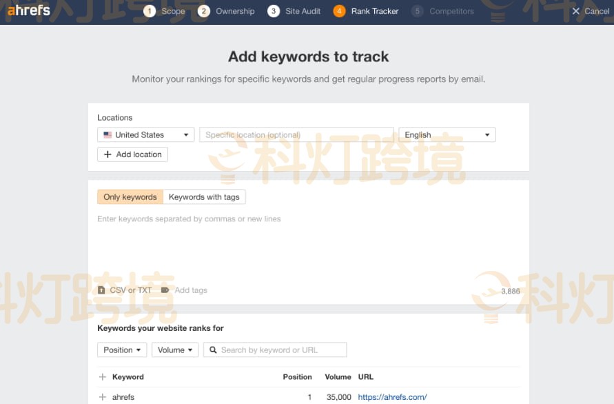Click the Add tags label icon
614x404 pixels.
(x=165, y=290)
